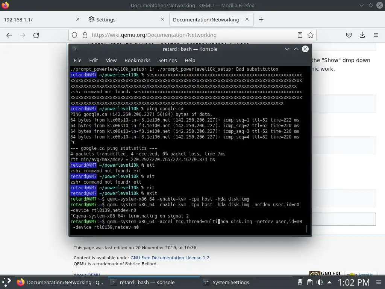Bookmark this page with star icon
This screenshot has width=385, height=289.
point(310,35)
